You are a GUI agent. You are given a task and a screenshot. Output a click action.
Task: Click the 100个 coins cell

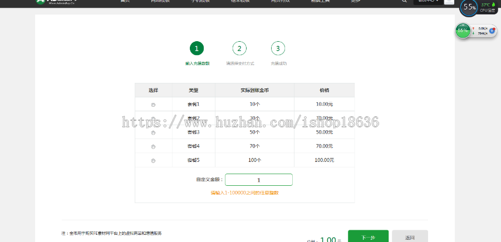(x=254, y=160)
